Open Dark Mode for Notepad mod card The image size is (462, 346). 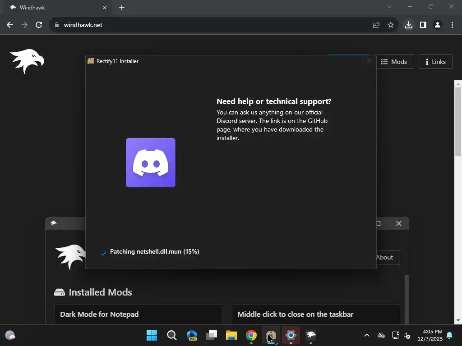[x=138, y=314]
